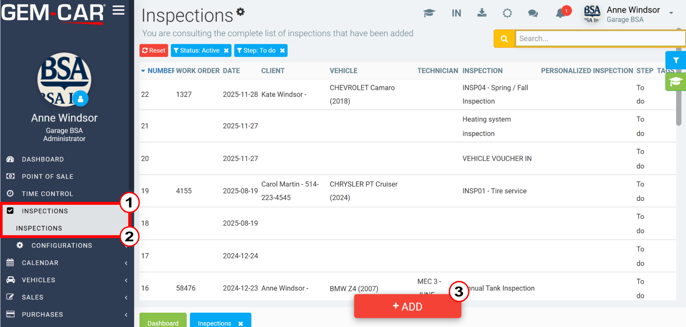Sort by VEHICLE column header
The height and width of the screenshot is (327, 686).
[343, 71]
